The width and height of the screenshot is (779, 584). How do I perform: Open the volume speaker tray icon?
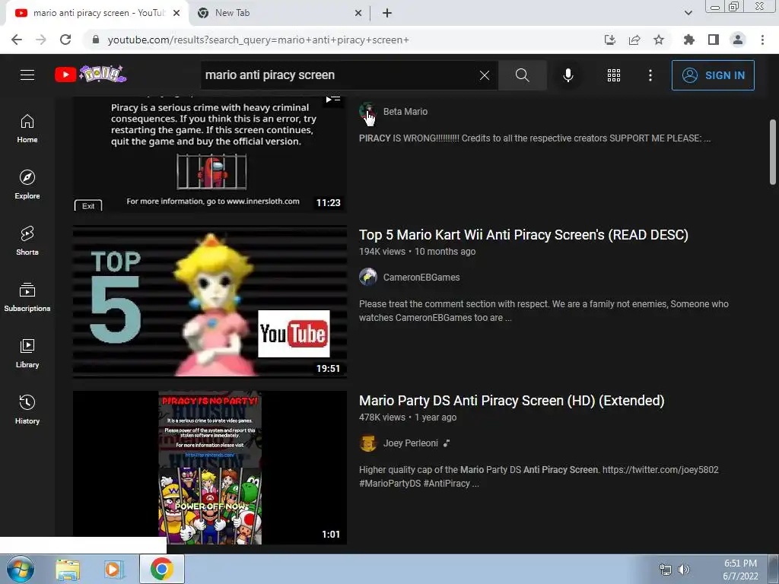coord(684,570)
